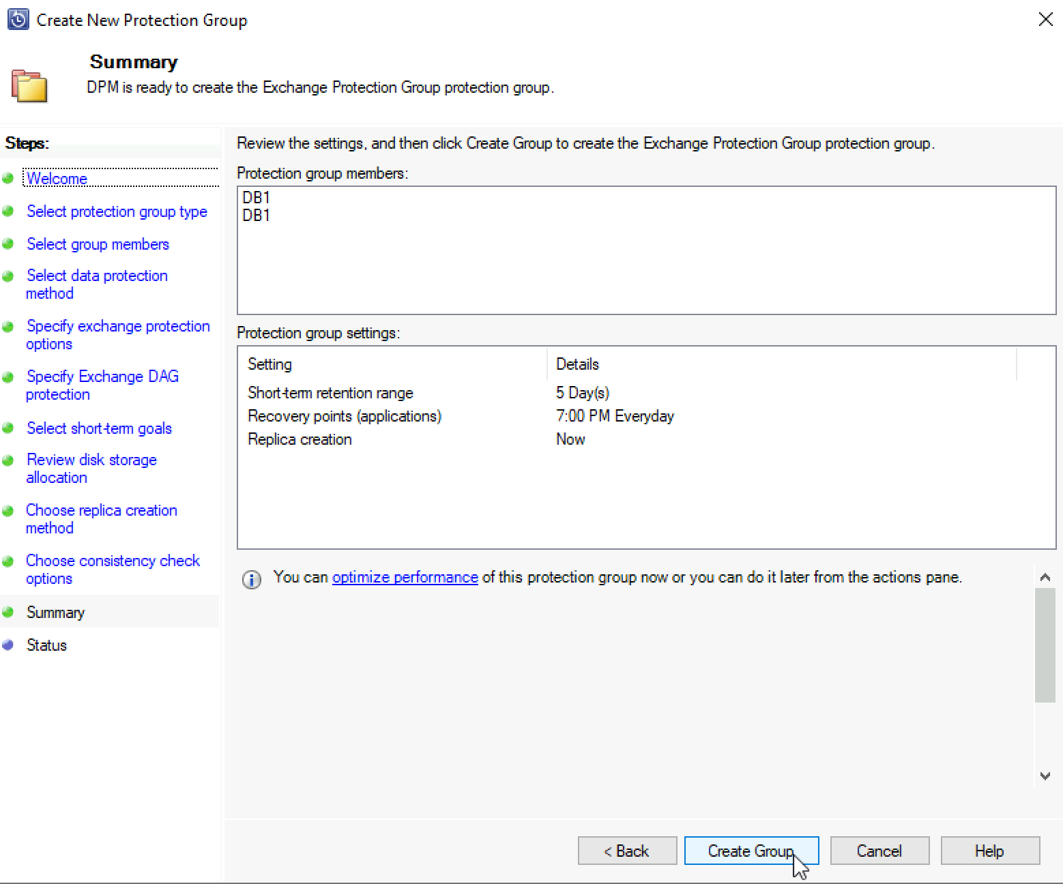This screenshot has width=1063, height=884.
Task: Click green bullet beside Review disk storage allocation
Action: pyautogui.click(x=8, y=460)
